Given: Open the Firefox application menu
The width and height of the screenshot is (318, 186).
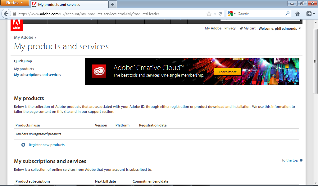Looking at the screenshot, I should tap(15, 3).
